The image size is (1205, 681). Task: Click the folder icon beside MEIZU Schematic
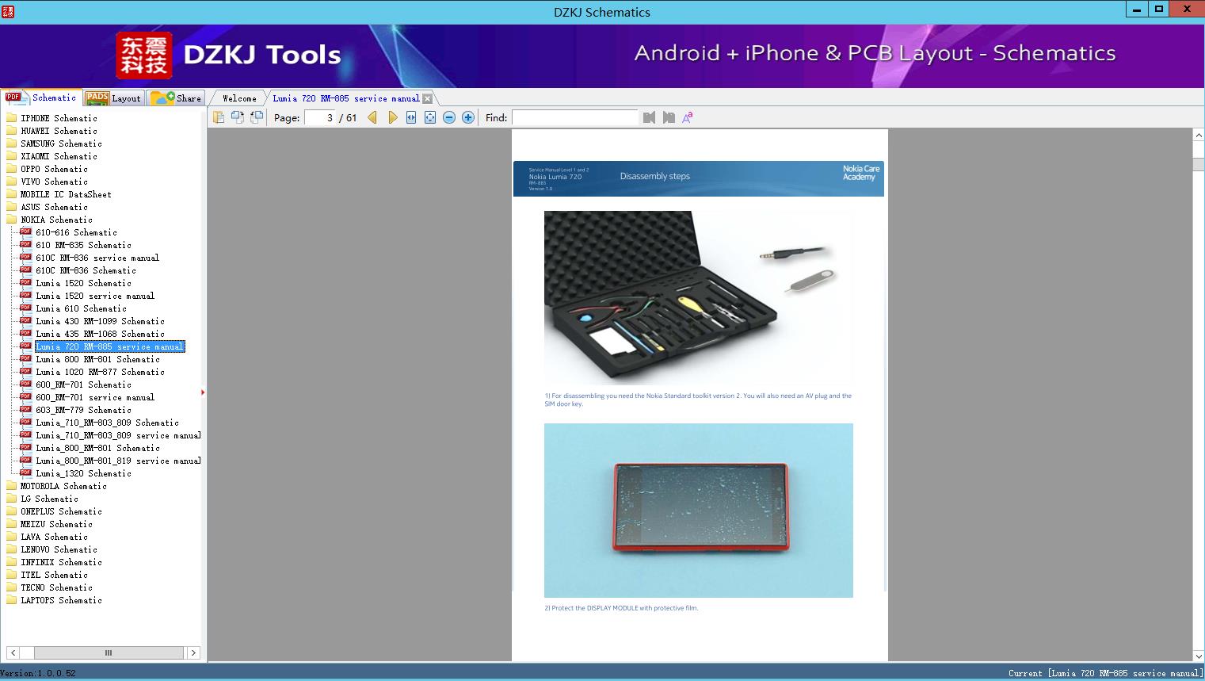[x=12, y=524]
